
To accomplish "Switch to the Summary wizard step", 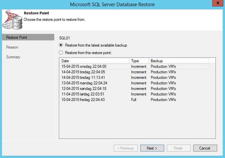I will click(13, 57).
